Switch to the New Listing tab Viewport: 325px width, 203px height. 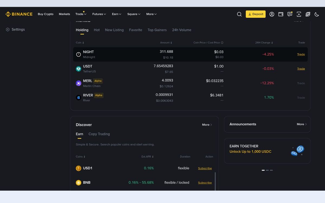click(x=114, y=30)
